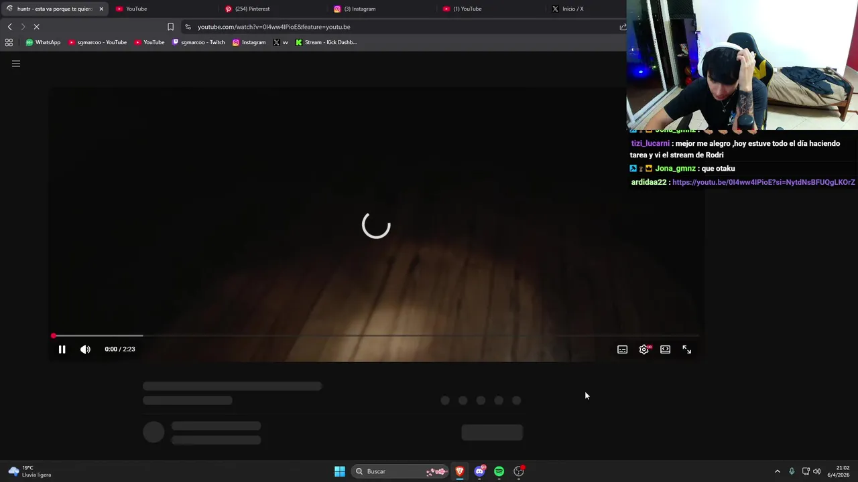Open Brave browser from the taskbar
The width and height of the screenshot is (858, 482).
[460, 471]
